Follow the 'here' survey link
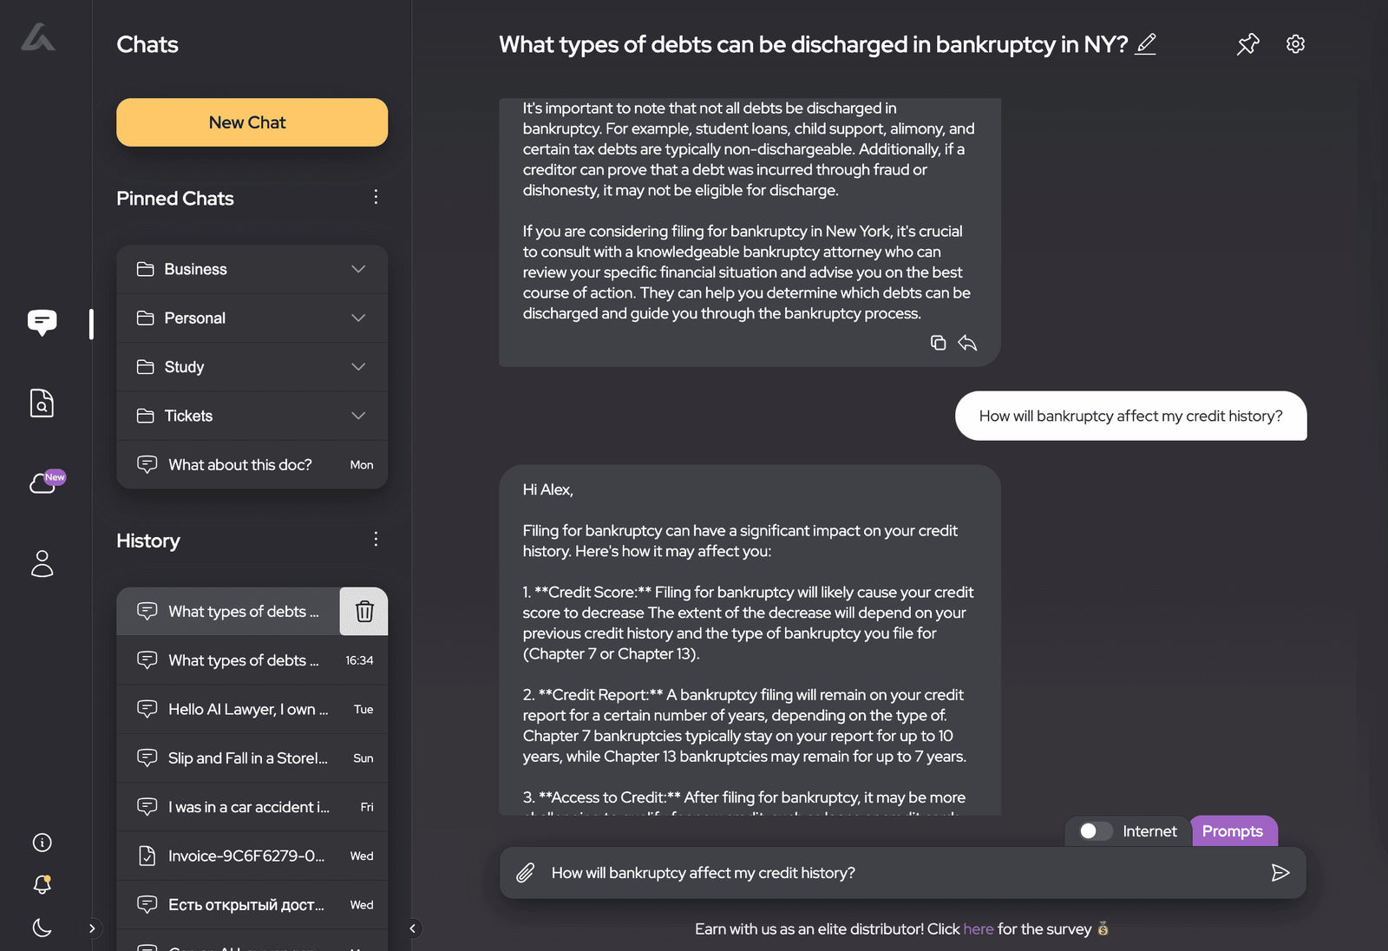Image resolution: width=1388 pixels, height=951 pixels. [x=979, y=929]
